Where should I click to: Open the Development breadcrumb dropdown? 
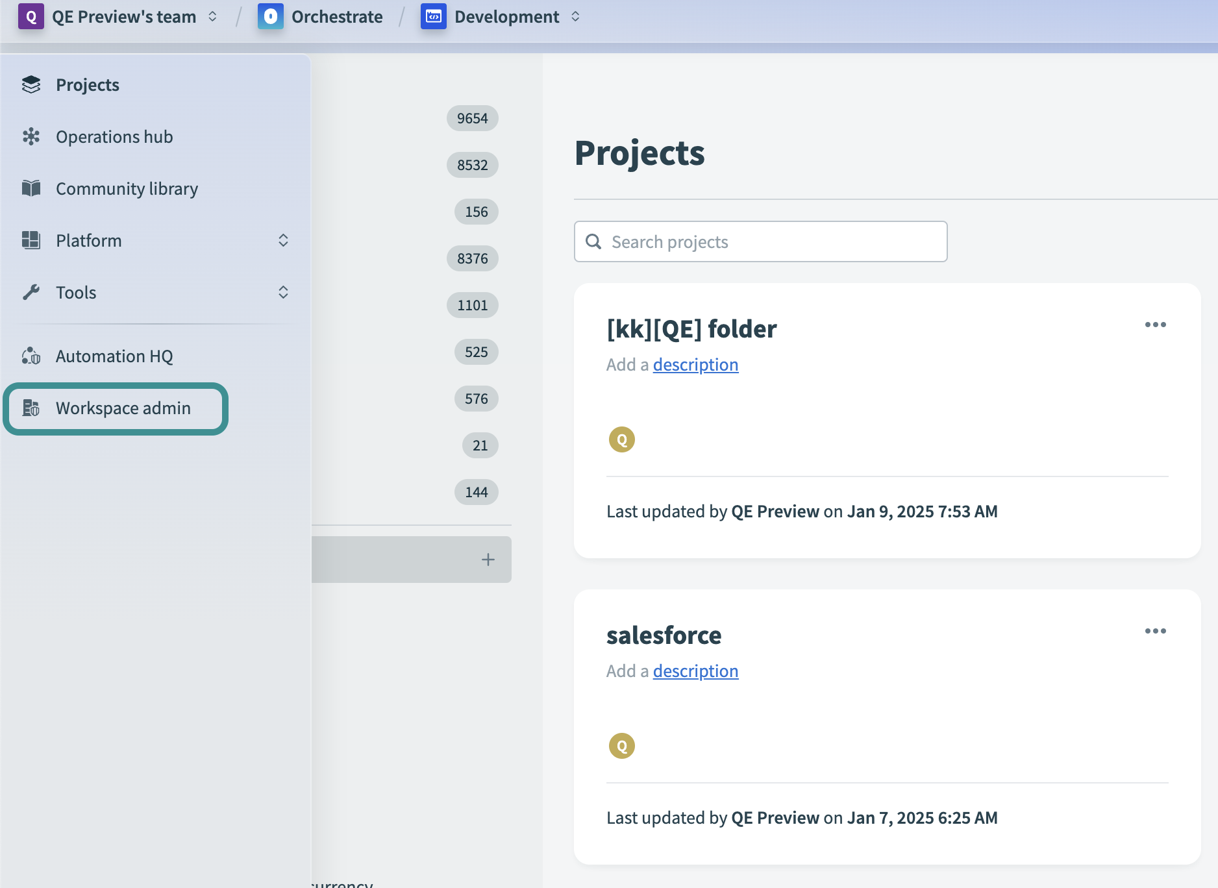tap(575, 16)
